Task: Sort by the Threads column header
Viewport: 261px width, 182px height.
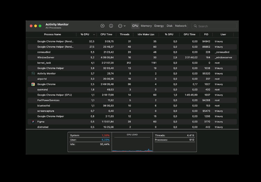Action: 125,34
